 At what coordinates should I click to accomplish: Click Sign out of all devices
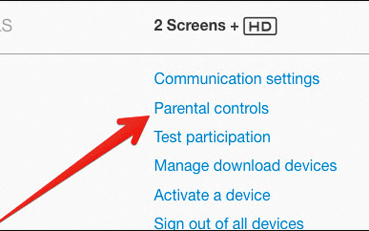tap(228, 224)
